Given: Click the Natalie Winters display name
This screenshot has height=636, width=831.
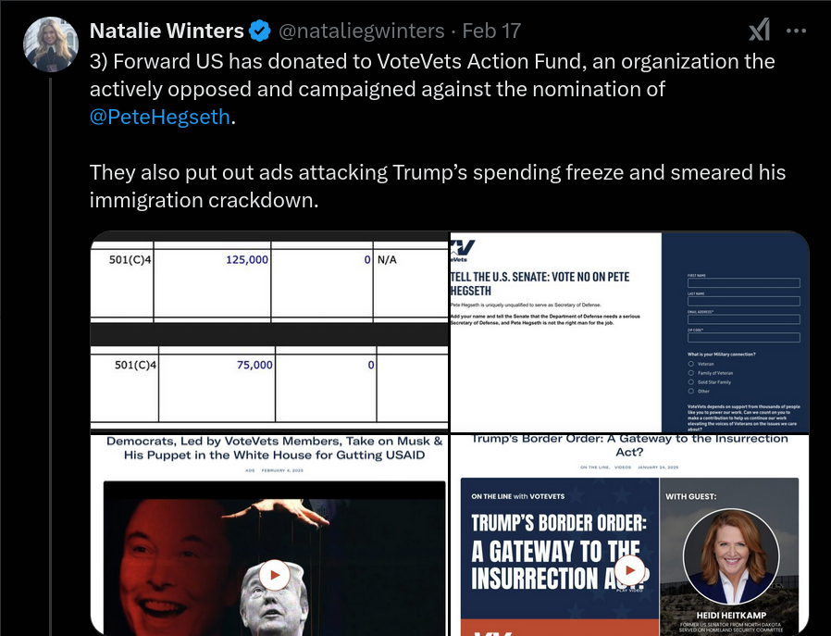Looking at the screenshot, I should coord(167,31).
